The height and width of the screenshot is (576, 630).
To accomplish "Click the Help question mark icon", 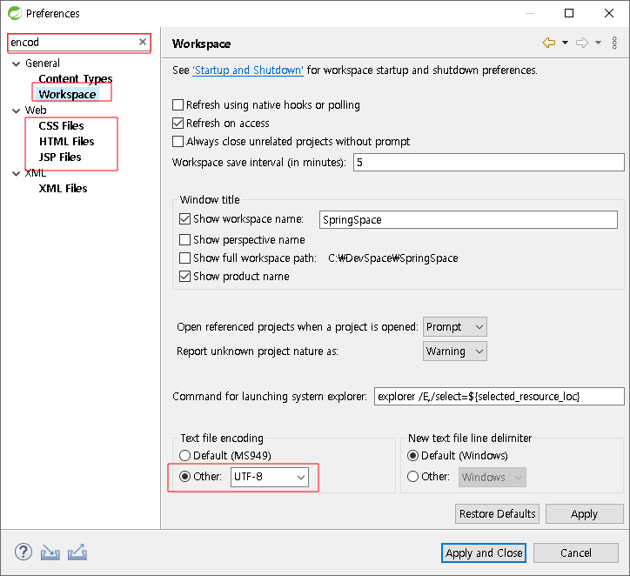I will (23, 552).
